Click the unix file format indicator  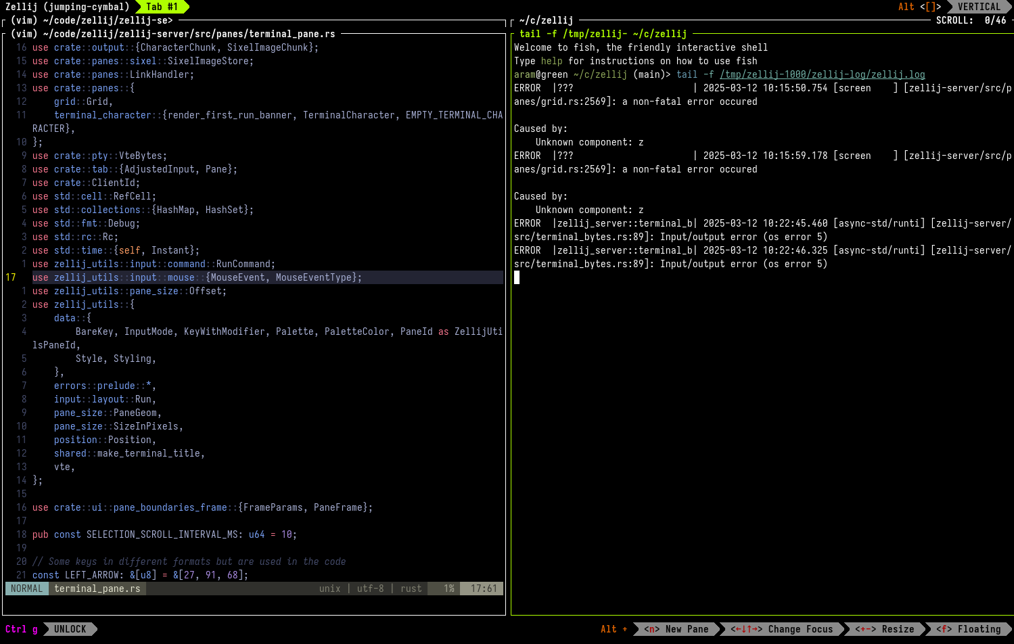click(330, 589)
